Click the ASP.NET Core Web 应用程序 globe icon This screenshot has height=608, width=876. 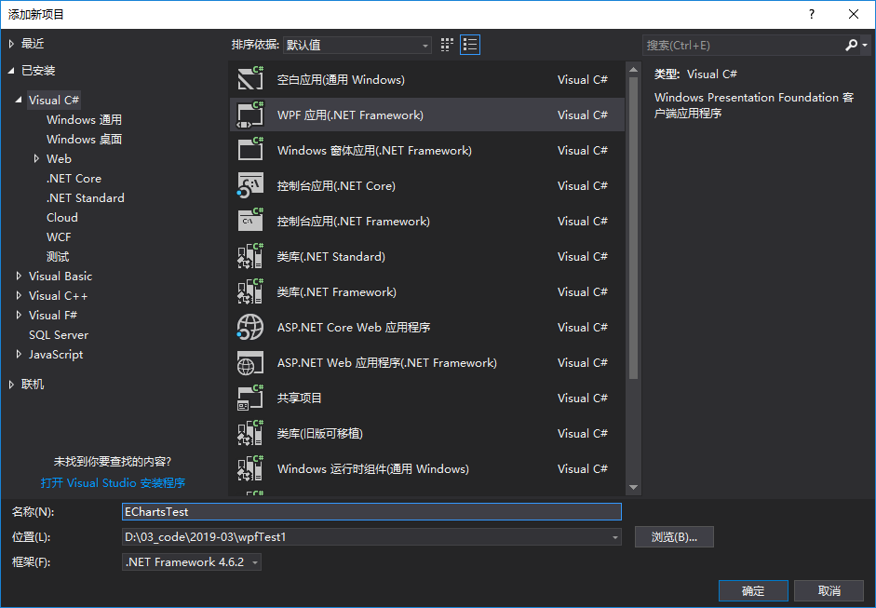tap(250, 327)
